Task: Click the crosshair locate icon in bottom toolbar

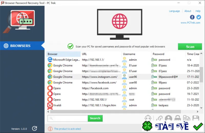Action: click(x=148, y=118)
